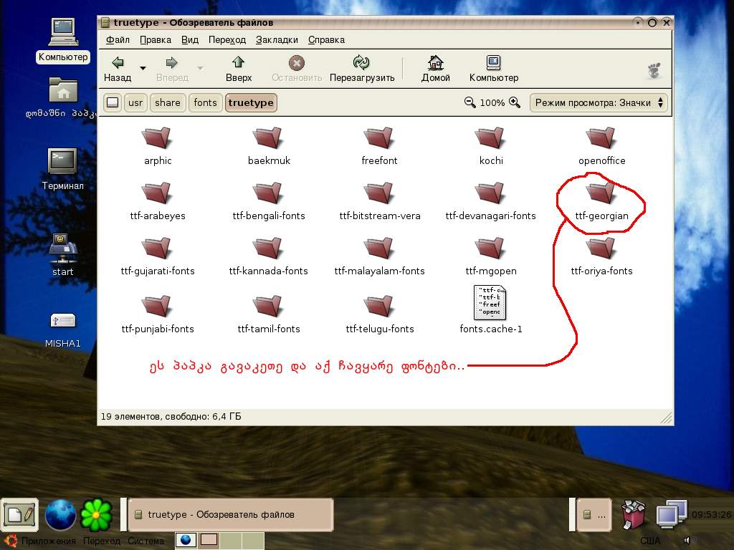734x550 pixels.
Task: Open the trash bin panel icon
Action: point(633,514)
